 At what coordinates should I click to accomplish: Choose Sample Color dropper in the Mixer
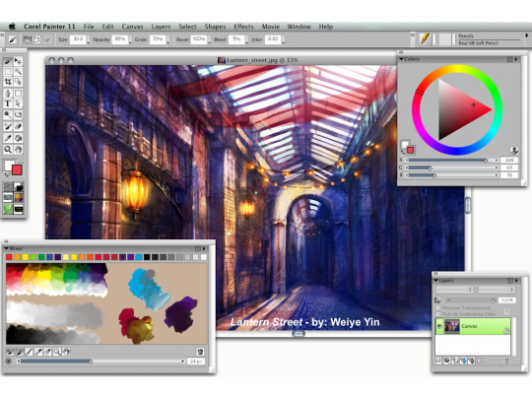coord(38,352)
